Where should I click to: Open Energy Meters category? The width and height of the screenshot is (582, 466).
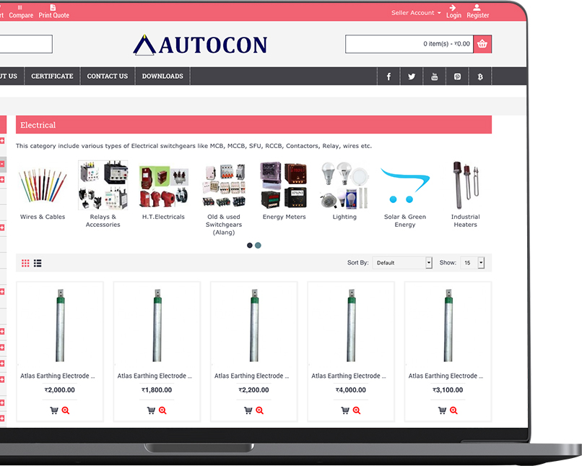285,190
